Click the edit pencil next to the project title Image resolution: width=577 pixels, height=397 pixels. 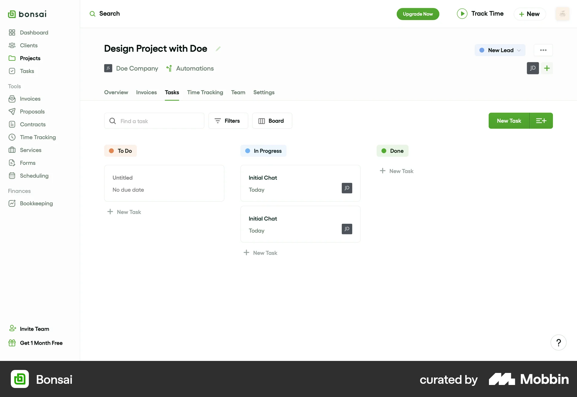tap(218, 49)
